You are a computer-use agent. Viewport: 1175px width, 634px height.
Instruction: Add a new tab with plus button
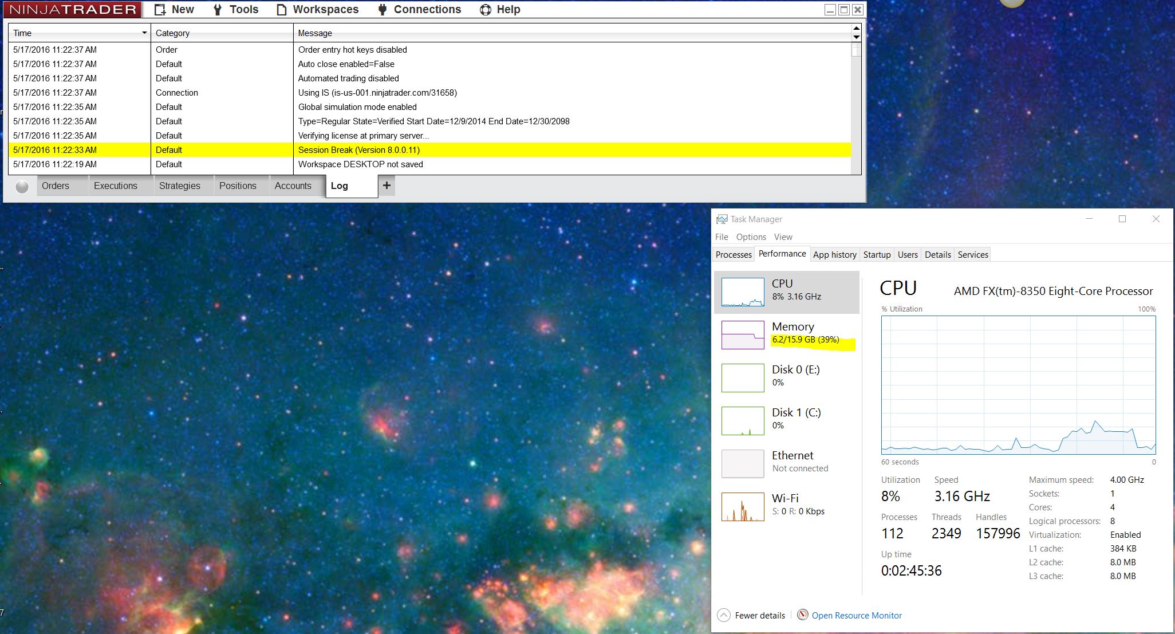[387, 186]
